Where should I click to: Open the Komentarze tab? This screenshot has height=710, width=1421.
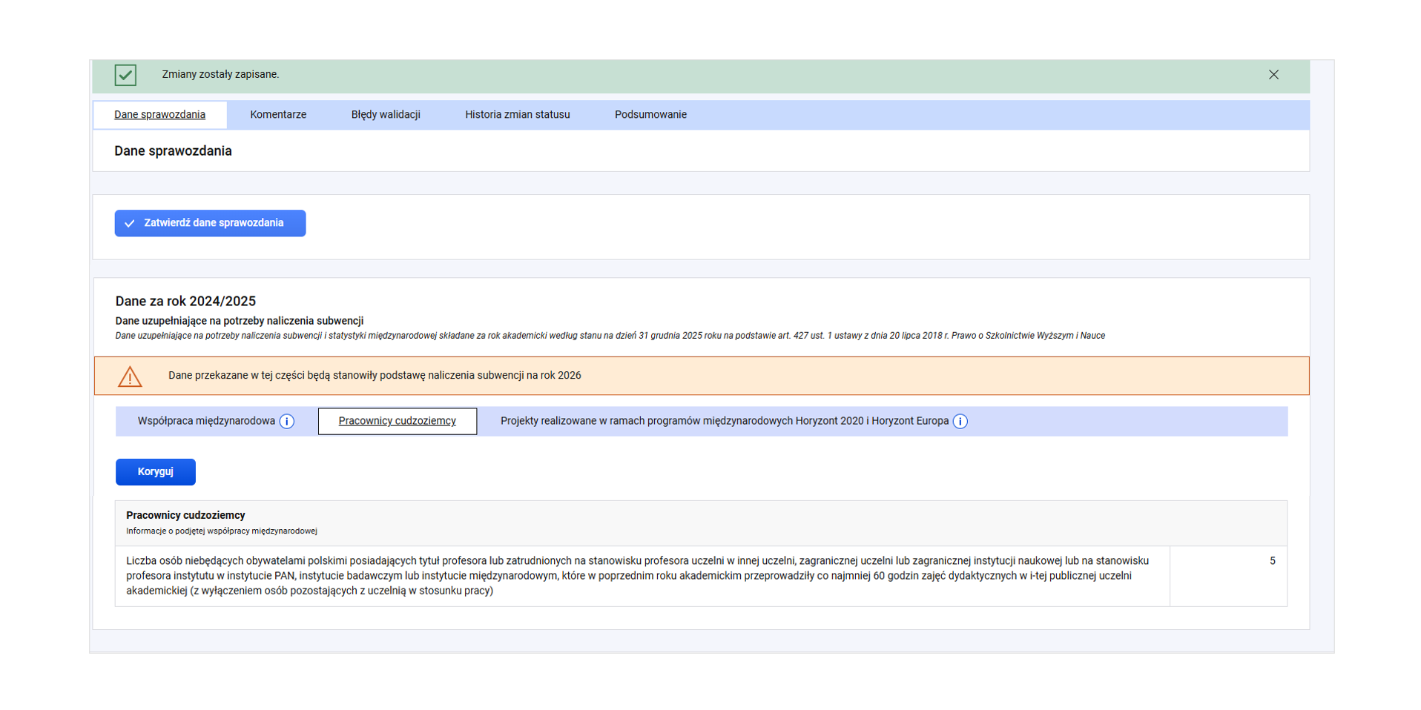(x=278, y=115)
